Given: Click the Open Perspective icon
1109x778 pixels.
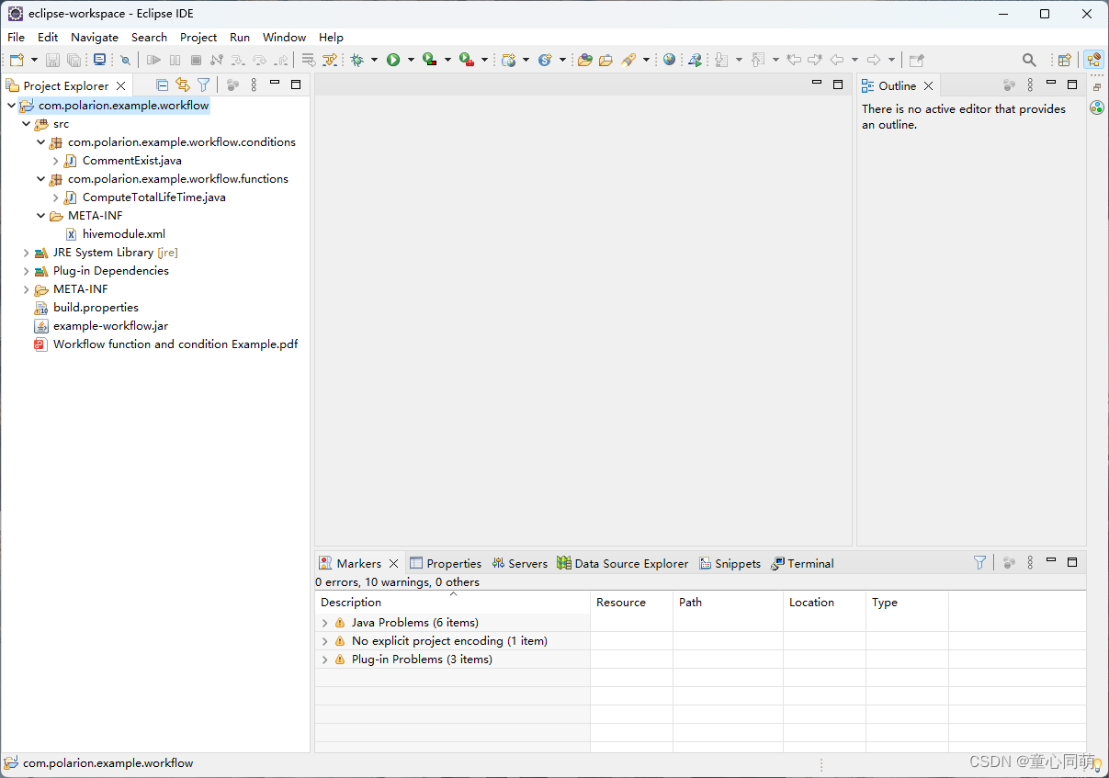Looking at the screenshot, I should (1064, 60).
